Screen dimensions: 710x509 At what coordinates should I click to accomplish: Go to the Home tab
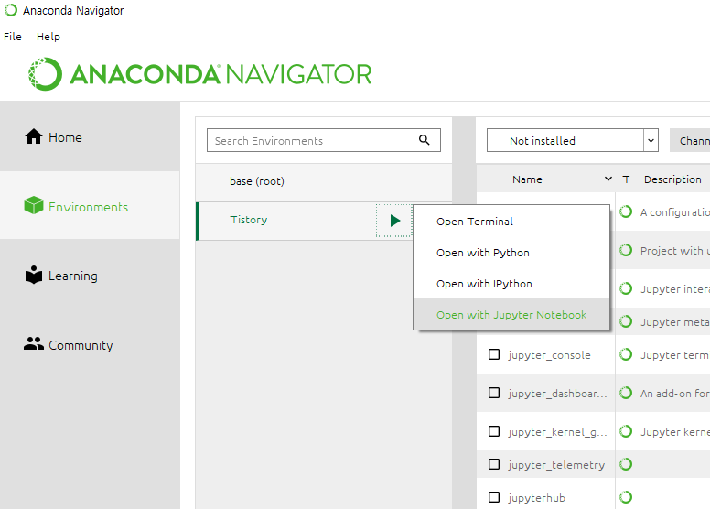coord(90,137)
